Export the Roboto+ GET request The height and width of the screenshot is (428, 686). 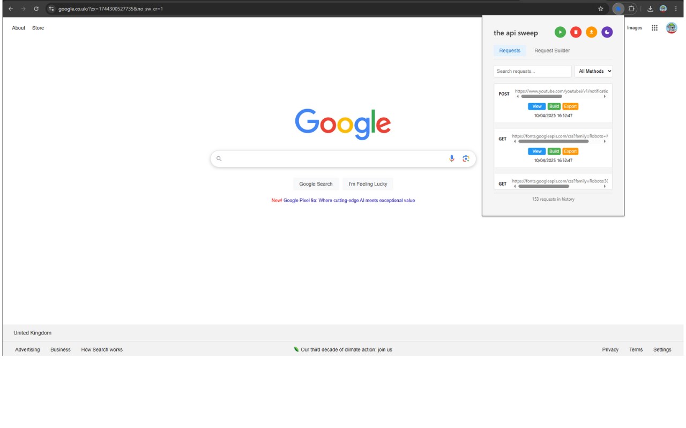570,151
